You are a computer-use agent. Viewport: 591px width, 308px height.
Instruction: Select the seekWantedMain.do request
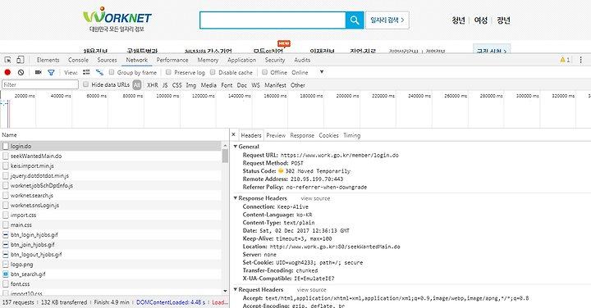coord(112,156)
